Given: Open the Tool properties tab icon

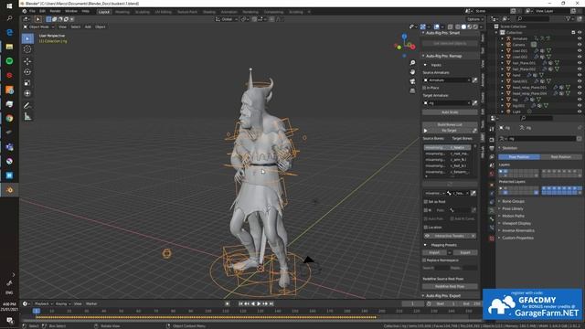Looking at the screenshot, I should click(492, 129).
